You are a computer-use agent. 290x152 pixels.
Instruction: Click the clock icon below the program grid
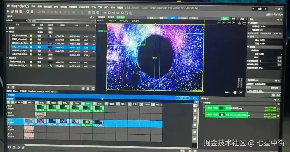(x=14, y=147)
